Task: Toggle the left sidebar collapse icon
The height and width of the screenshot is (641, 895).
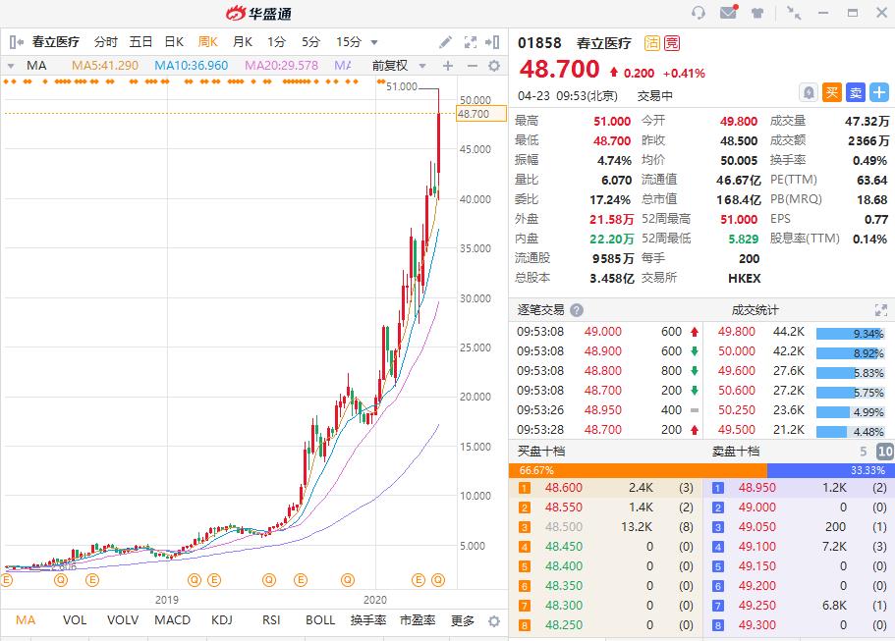Action: click(16, 41)
